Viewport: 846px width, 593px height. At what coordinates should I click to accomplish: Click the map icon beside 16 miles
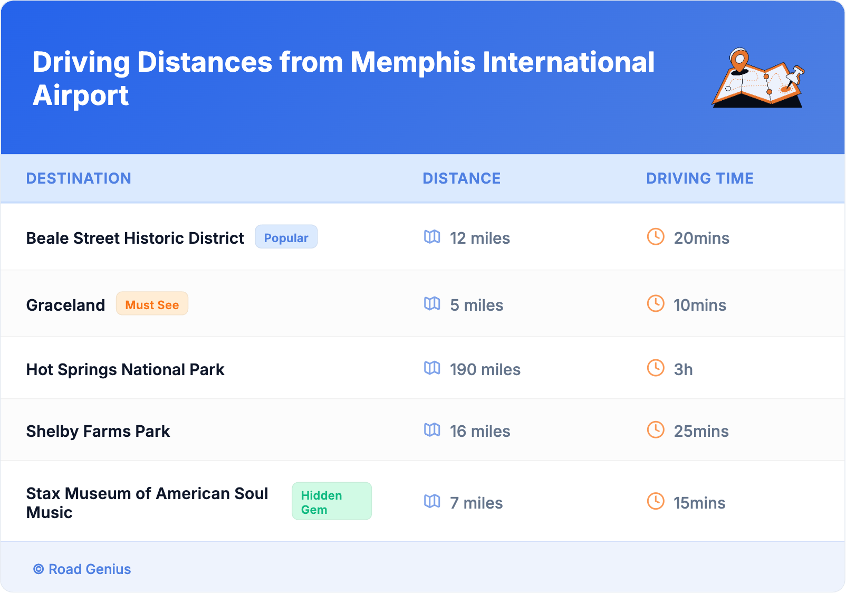[x=432, y=430]
